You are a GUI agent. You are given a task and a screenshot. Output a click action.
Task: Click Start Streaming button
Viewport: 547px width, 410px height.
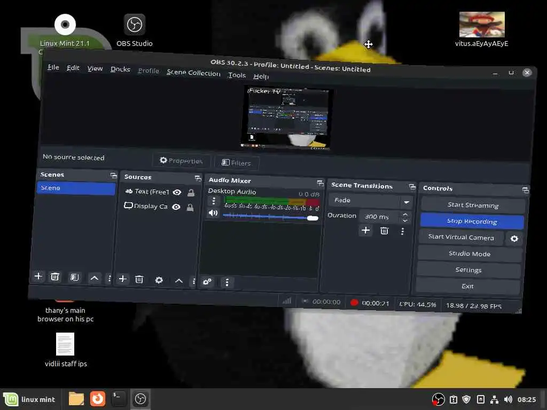pyautogui.click(x=473, y=205)
